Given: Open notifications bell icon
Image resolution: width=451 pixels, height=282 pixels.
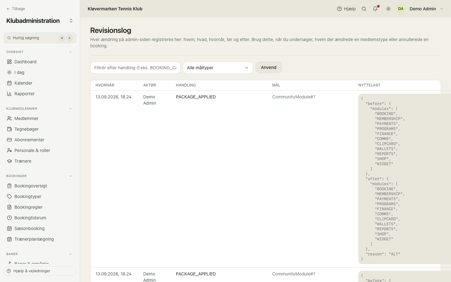Looking at the screenshot, I should (x=375, y=9).
